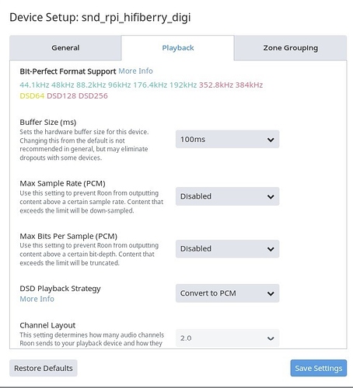The height and width of the screenshot is (388, 353).
Task: Click the Save Settings button
Action: point(319,368)
